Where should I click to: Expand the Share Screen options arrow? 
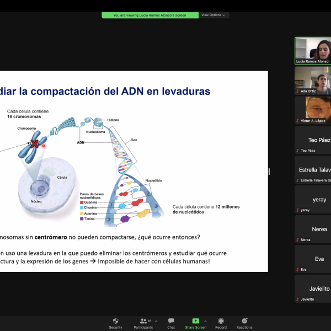205,321
